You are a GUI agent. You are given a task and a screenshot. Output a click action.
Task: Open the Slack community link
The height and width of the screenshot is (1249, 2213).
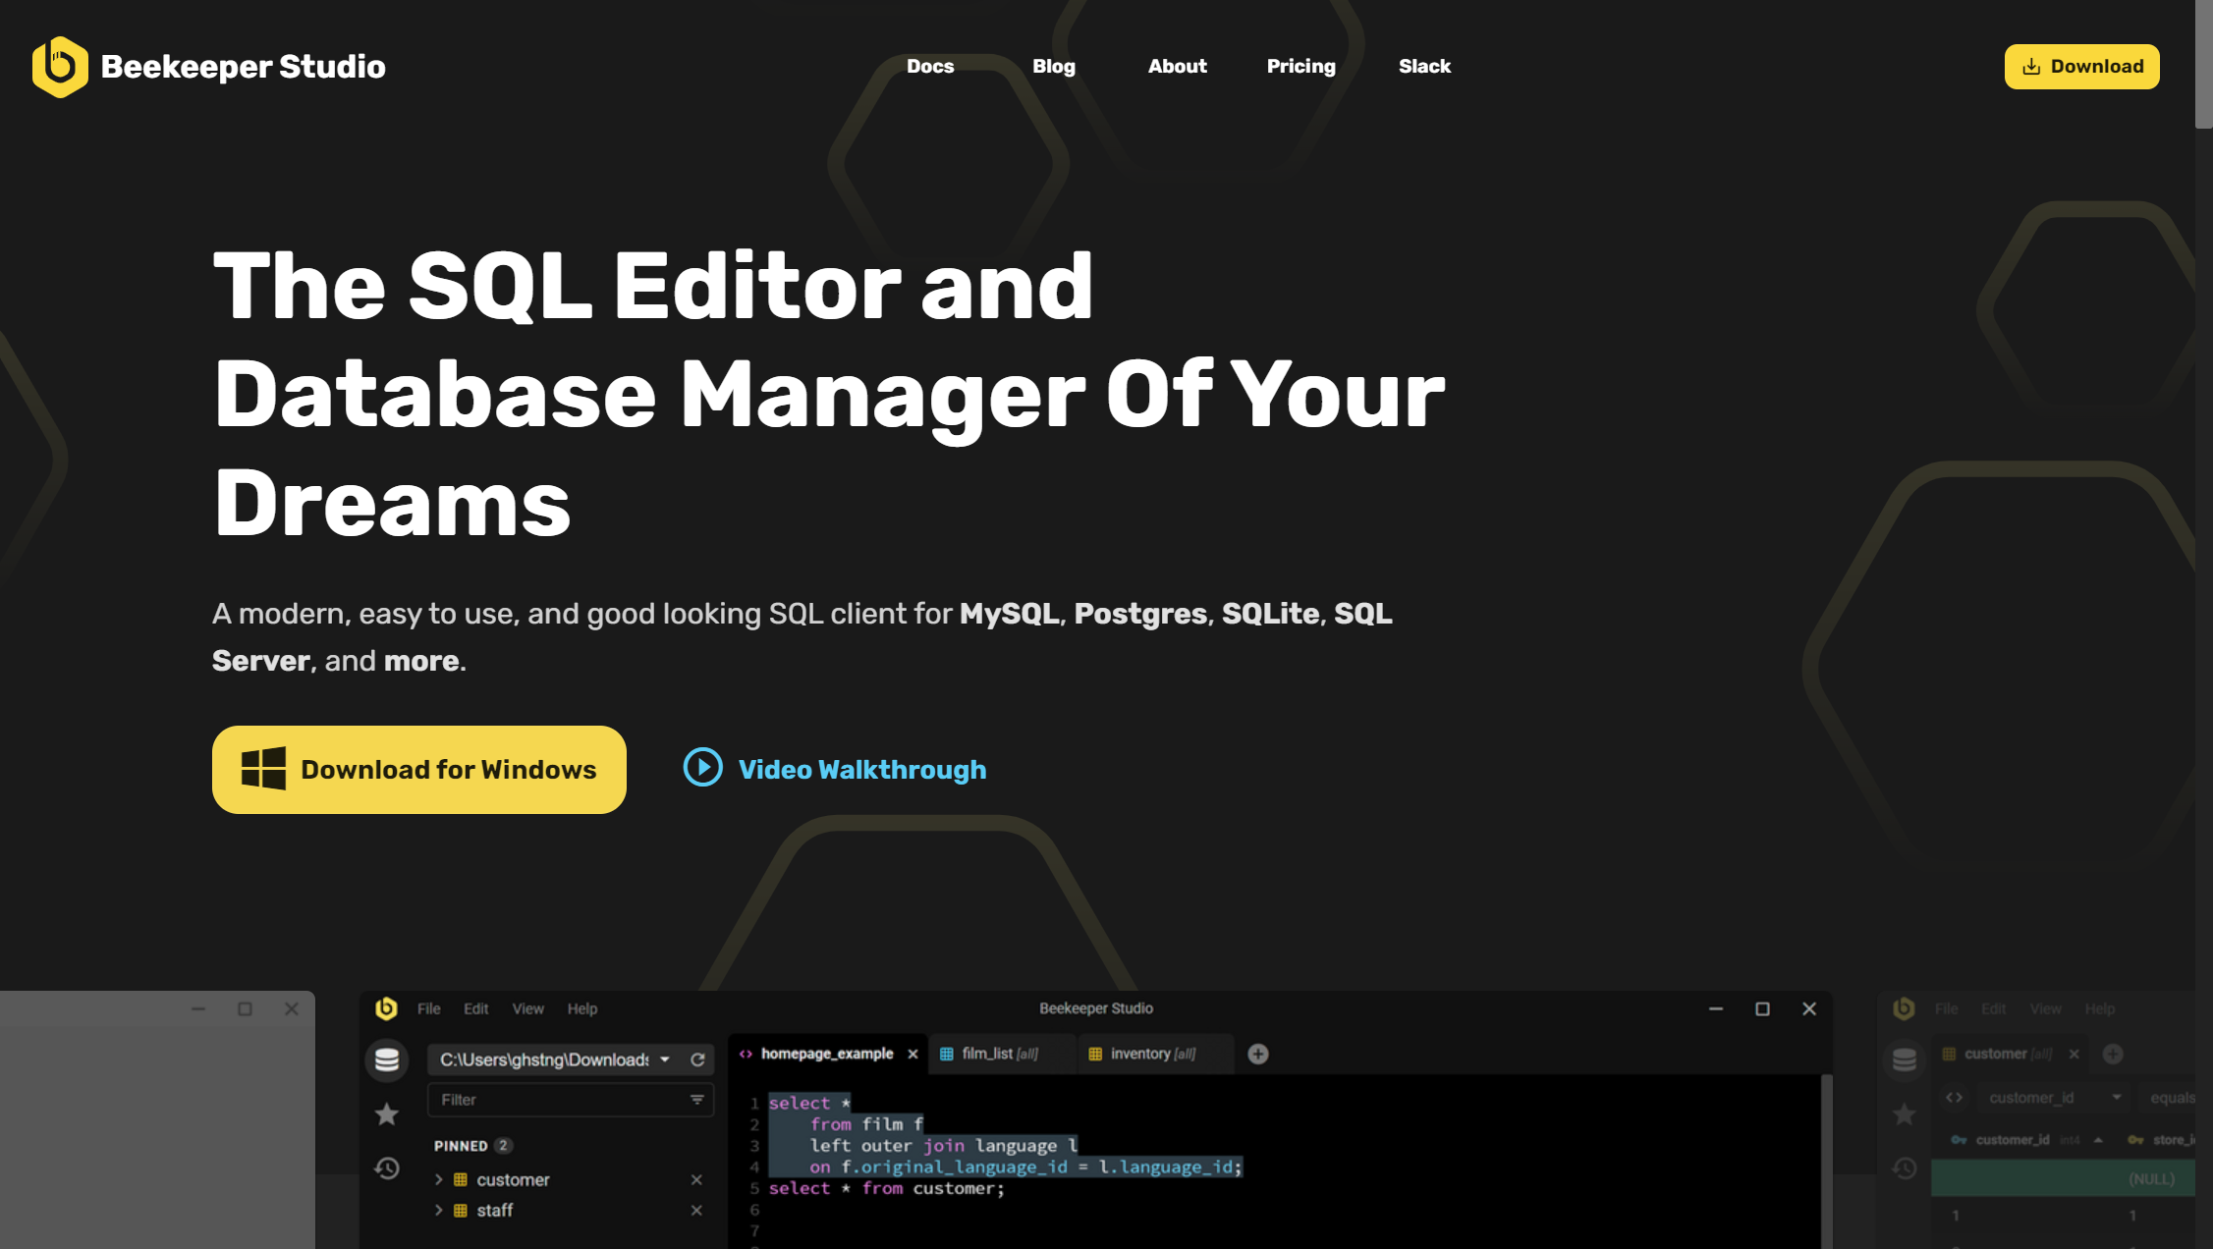coord(1424,66)
